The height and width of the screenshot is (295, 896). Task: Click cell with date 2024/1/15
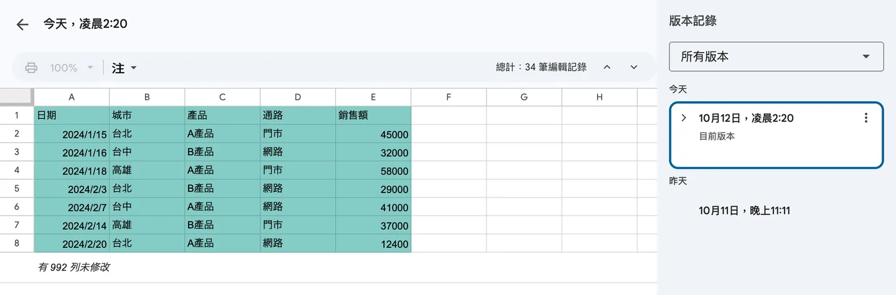coord(72,134)
